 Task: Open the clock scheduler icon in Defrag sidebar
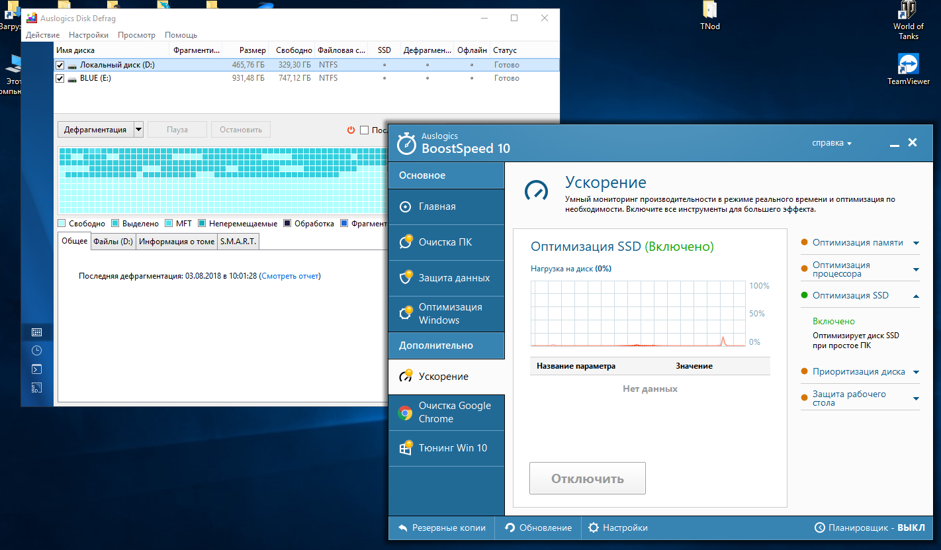(37, 351)
